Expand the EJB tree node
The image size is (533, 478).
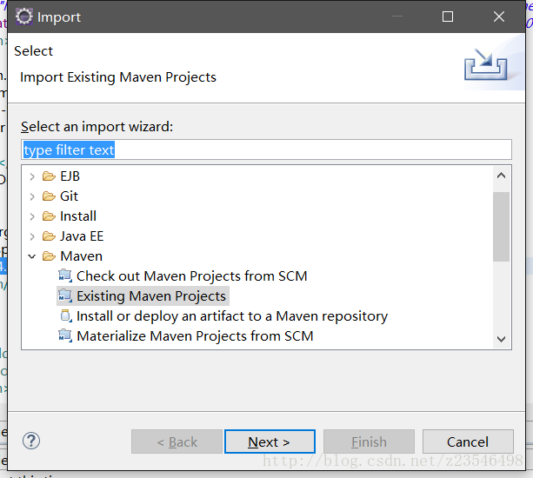click(32, 176)
